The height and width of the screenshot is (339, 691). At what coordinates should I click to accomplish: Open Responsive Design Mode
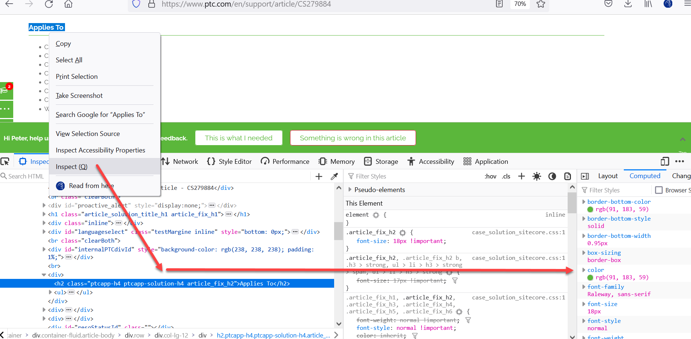coord(665,161)
